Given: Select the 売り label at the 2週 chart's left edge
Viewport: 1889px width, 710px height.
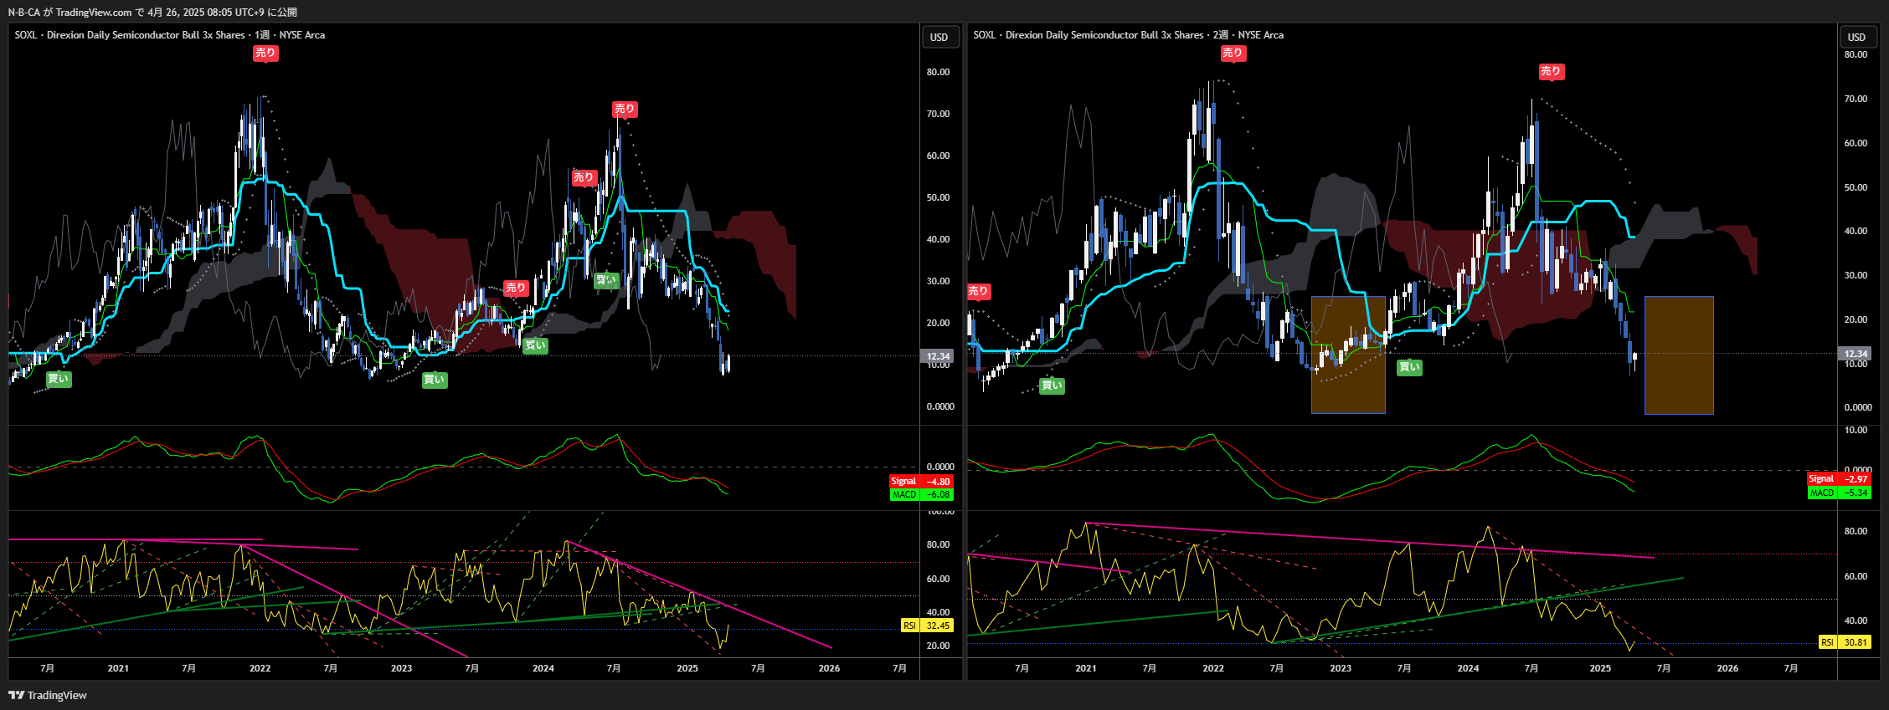Looking at the screenshot, I should coord(978,291).
